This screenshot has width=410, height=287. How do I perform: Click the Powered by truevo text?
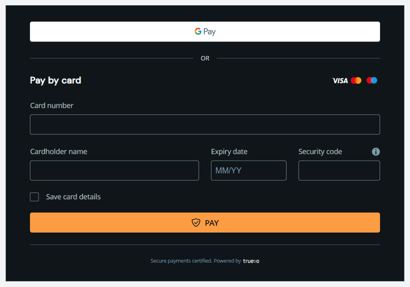227,261
